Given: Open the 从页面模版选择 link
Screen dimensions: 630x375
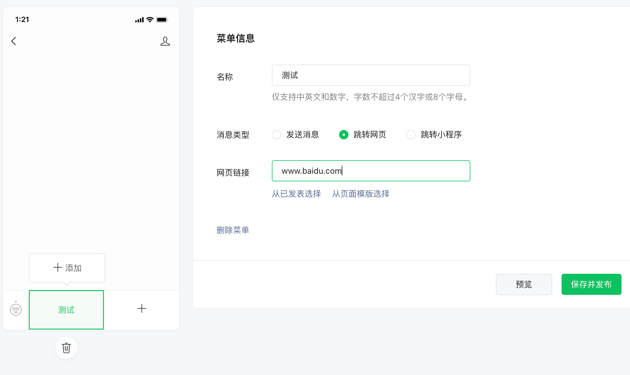Looking at the screenshot, I should [361, 194].
